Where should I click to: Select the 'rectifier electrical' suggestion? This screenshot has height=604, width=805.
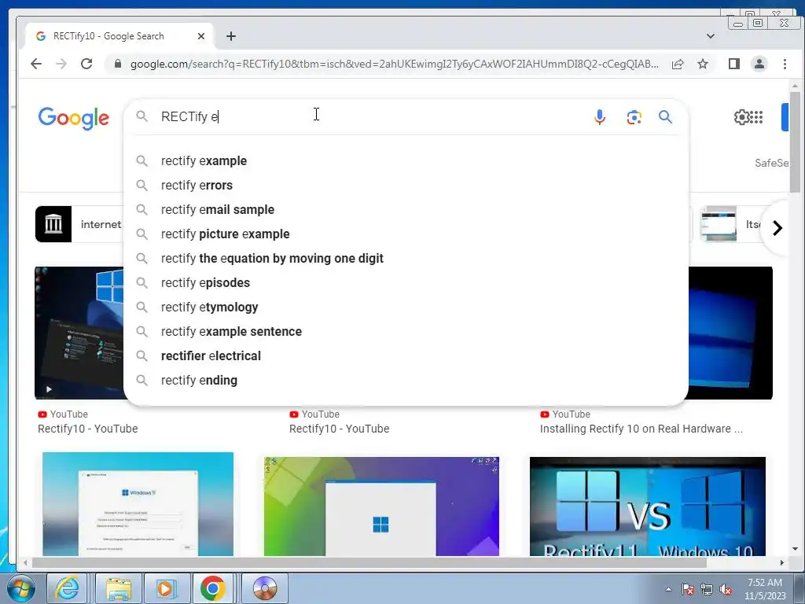406,356
